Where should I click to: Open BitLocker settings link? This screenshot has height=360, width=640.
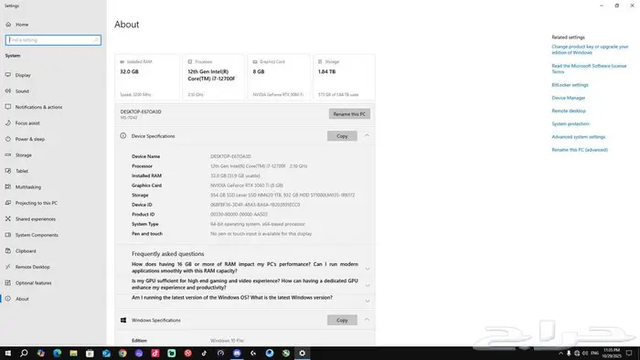coord(570,85)
